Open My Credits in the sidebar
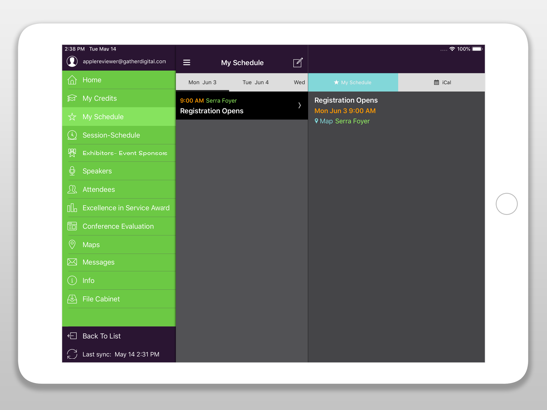Screen dimensions: 547x410 (x=119, y=98)
